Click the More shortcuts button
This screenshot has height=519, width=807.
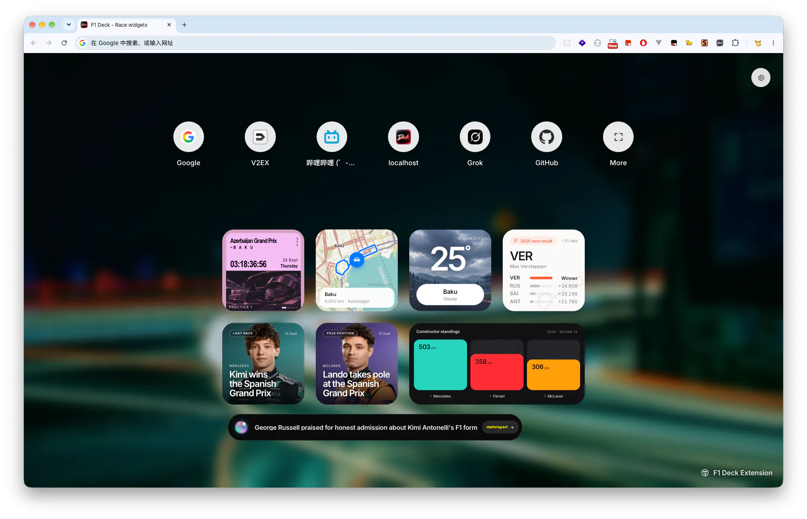point(618,137)
